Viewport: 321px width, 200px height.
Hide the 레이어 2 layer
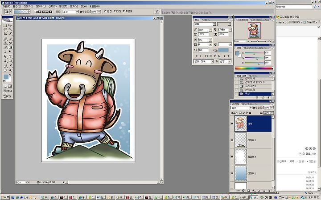[x=232, y=140]
